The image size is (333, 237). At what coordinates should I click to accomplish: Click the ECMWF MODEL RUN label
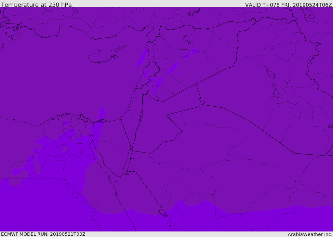click(43, 234)
